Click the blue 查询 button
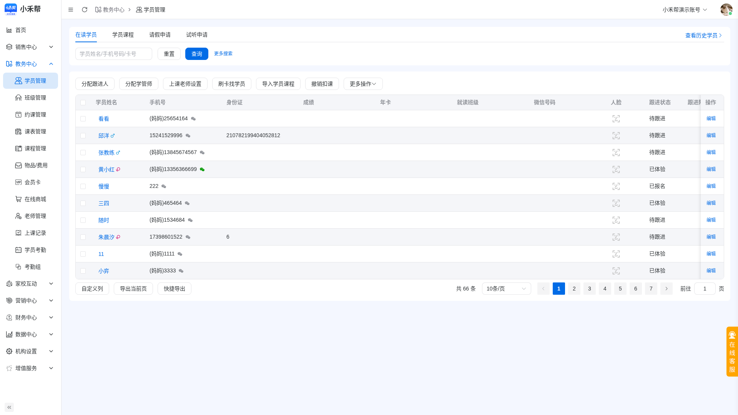 [x=197, y=54]
